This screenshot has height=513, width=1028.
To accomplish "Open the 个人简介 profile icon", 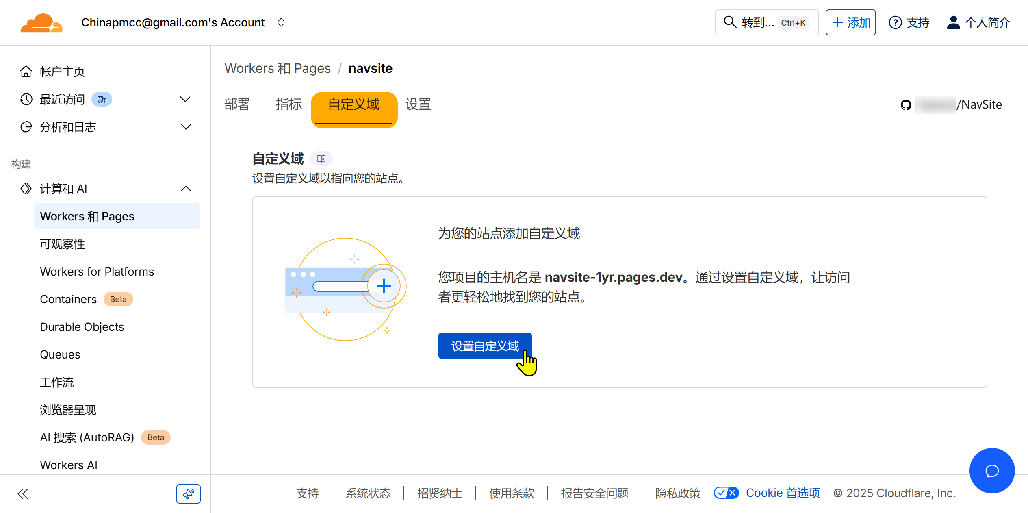I will (953, 22).
